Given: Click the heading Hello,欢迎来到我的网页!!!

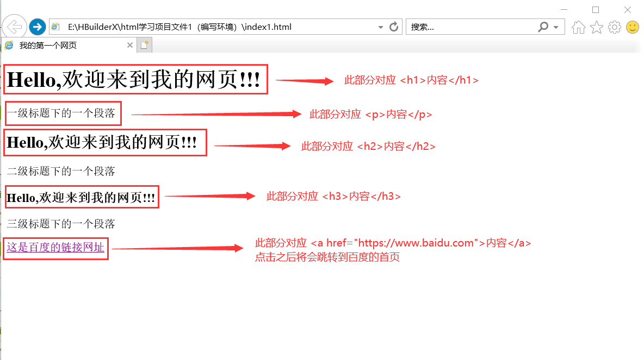Looking at the screenshot, I should 133,80.
